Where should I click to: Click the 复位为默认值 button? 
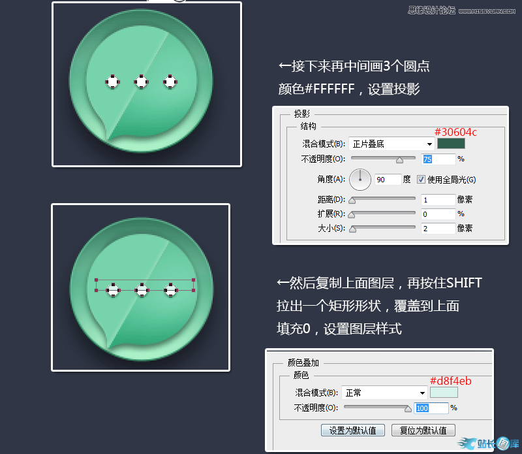tap(423, 430)
